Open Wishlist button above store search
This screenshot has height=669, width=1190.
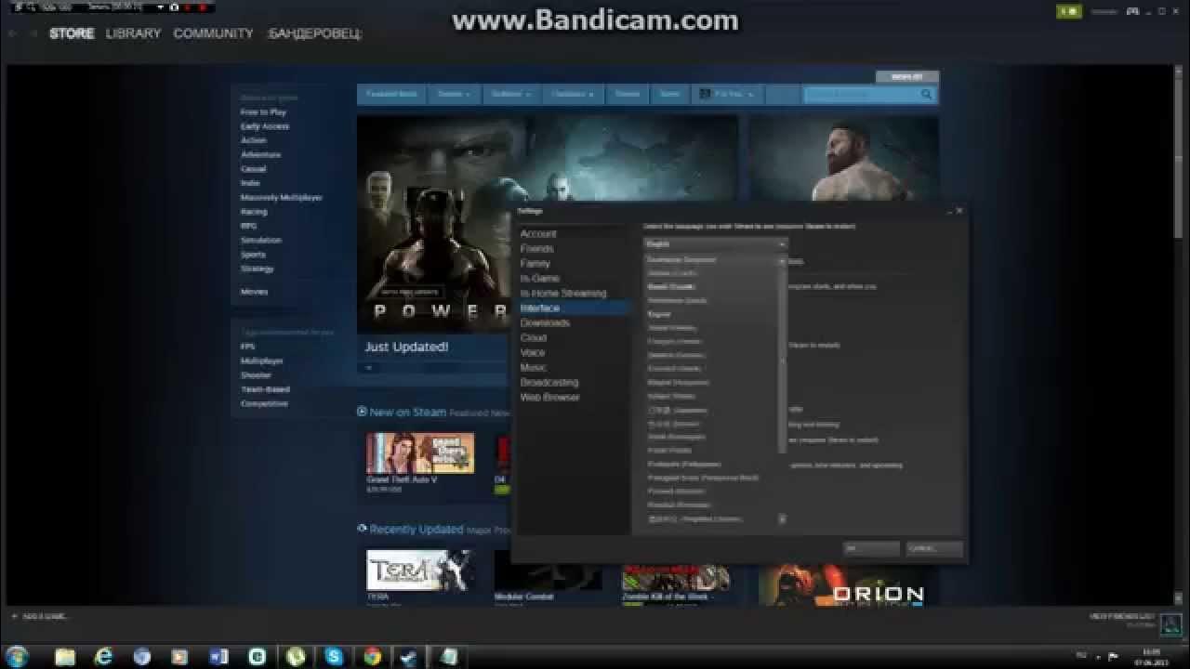pos(906,77)
